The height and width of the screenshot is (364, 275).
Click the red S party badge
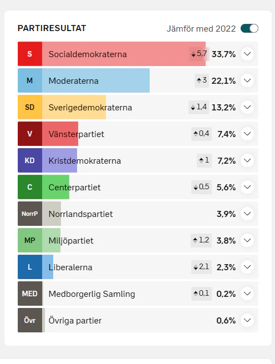[30, 54]
